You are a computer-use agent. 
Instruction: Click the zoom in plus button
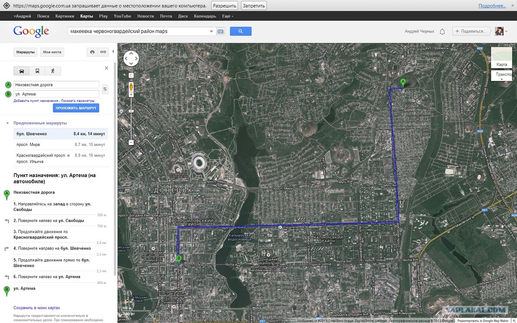click(131, 94)
